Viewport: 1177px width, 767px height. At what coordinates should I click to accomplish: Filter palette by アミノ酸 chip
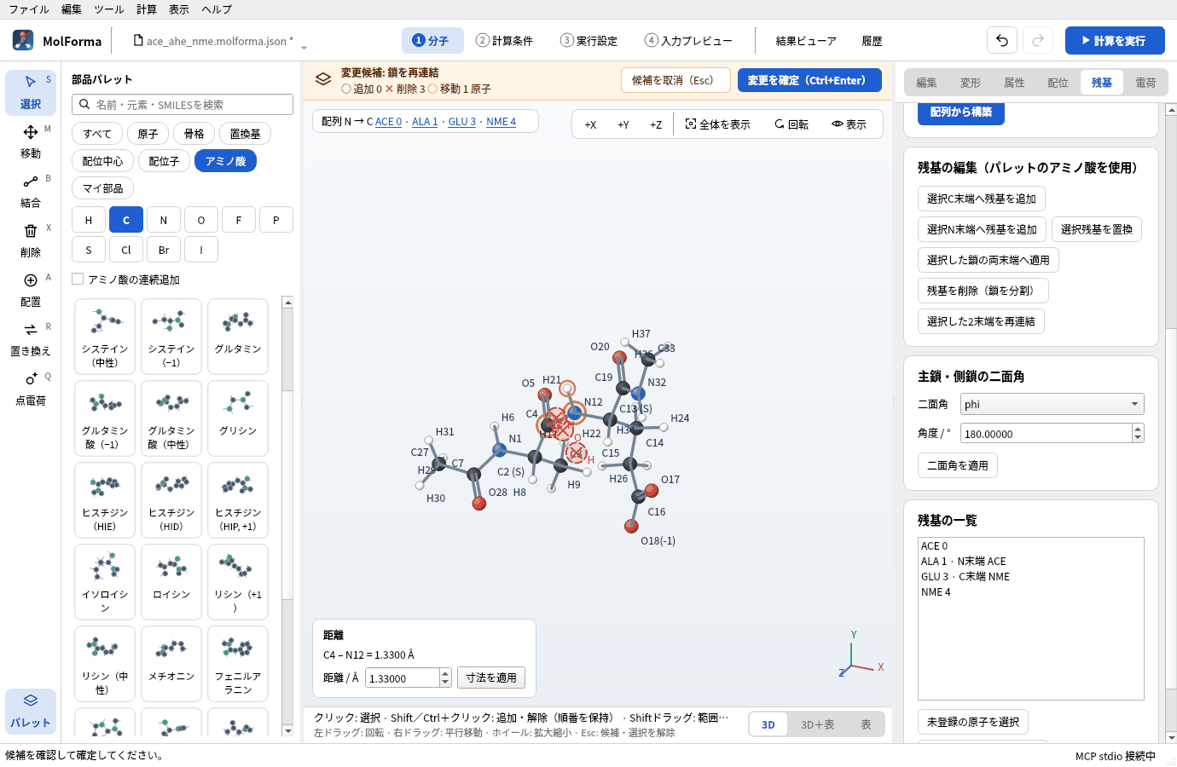click(x=225, y=161)
